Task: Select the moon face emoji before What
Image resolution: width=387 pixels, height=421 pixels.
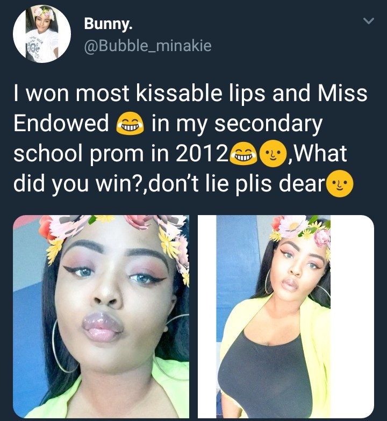Action: click(273, 153)
